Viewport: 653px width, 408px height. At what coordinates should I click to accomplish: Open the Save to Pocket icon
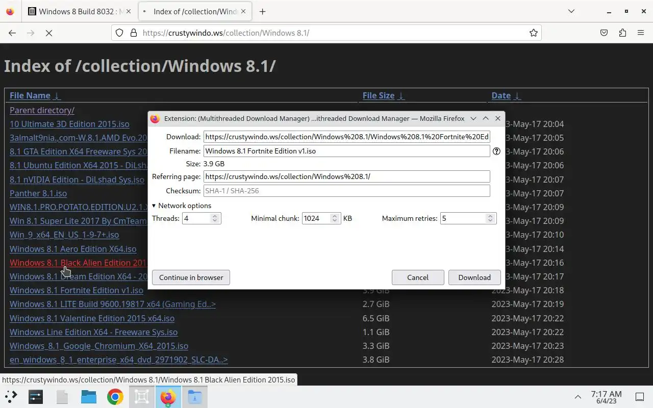pos(604,33)
